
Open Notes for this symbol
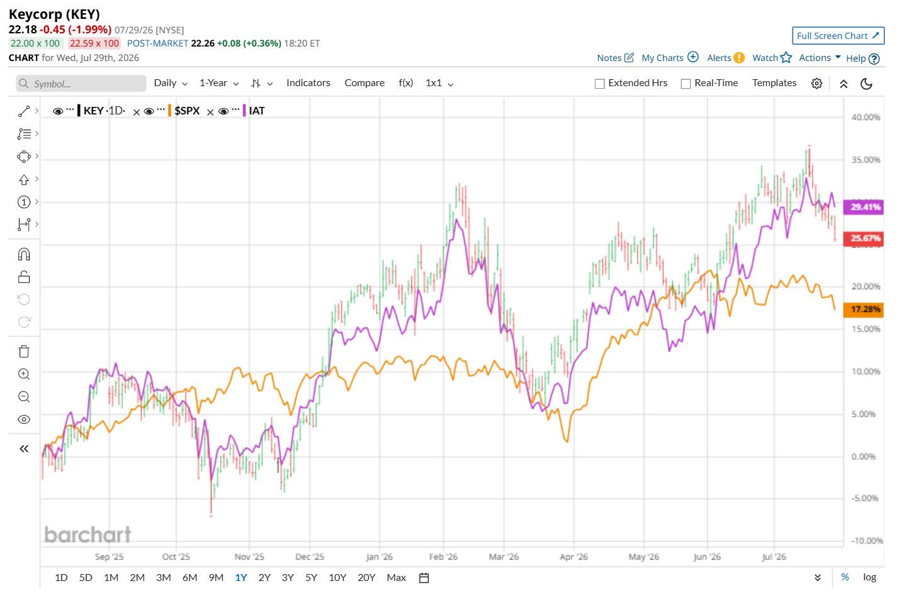tap(615, 58)
